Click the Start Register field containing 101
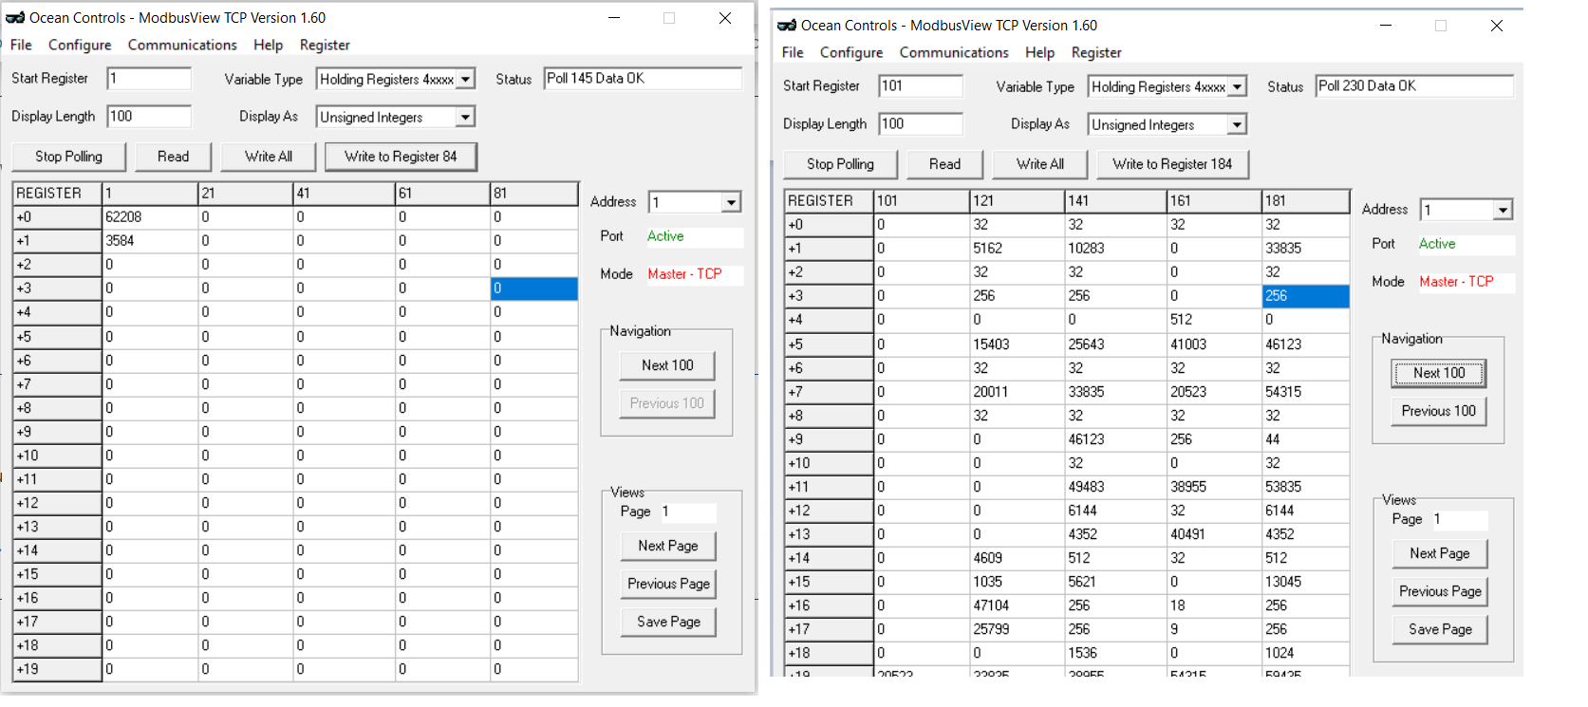The image size is (1588, 707). click(x=921, y=86)
